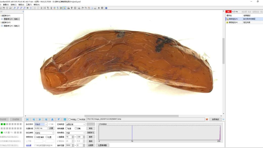Image resolution: width=263 pixels, height=148 pixels.
Task: Click the mouse toolbar icon
Action: (x=58, y=8)
